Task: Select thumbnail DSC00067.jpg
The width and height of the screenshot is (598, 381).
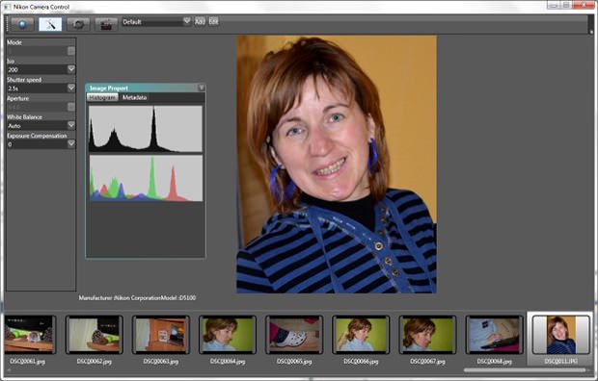Action: pos(427,335)
